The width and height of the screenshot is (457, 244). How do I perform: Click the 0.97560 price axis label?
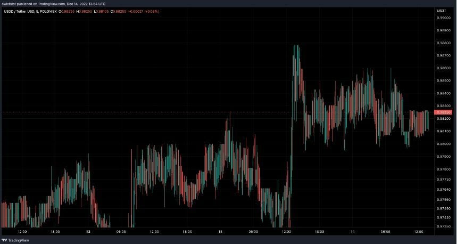[443, 200]
